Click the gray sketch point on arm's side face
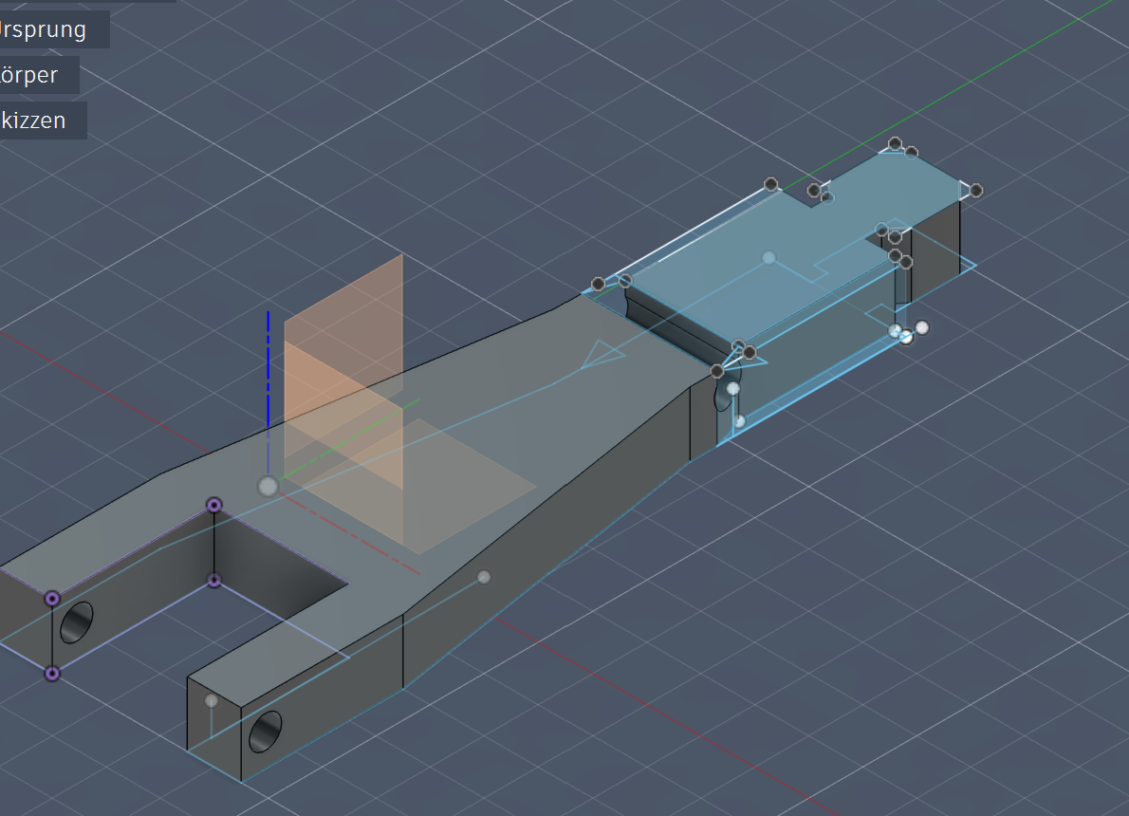Image resolution: width=1129 pixels, height=816 pixels. click(484, 577)
